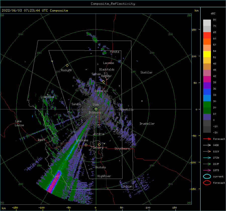This screenshot has width=226, height=211.
Task: Click the yellow diamond marker near RockyMH
Action: [67, 65]
